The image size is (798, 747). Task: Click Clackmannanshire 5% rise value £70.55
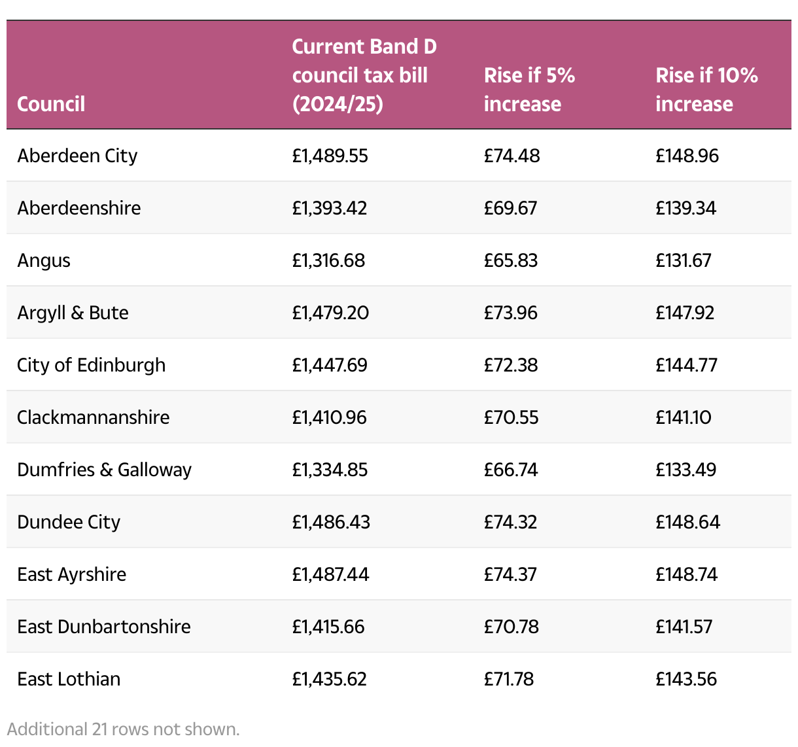click(511, 417)
